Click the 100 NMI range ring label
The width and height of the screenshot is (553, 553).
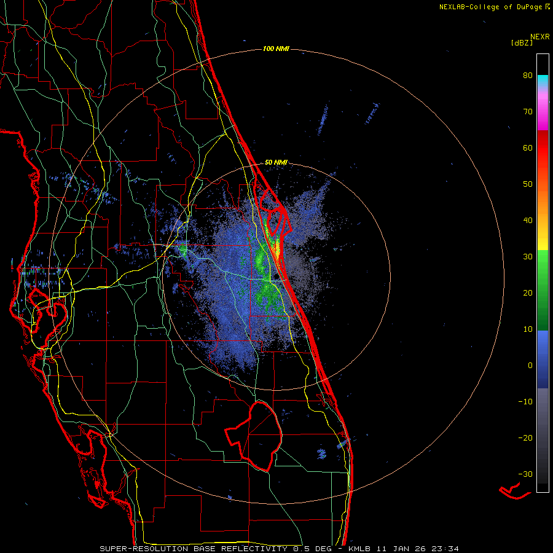pos(276,49)
